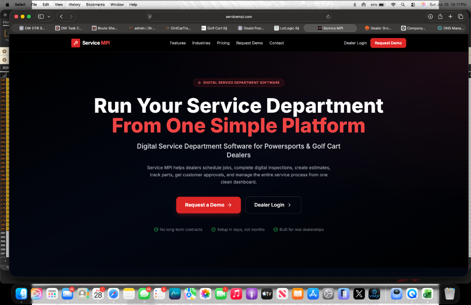Switch to the DealerTrac... tab

point(251,28)
